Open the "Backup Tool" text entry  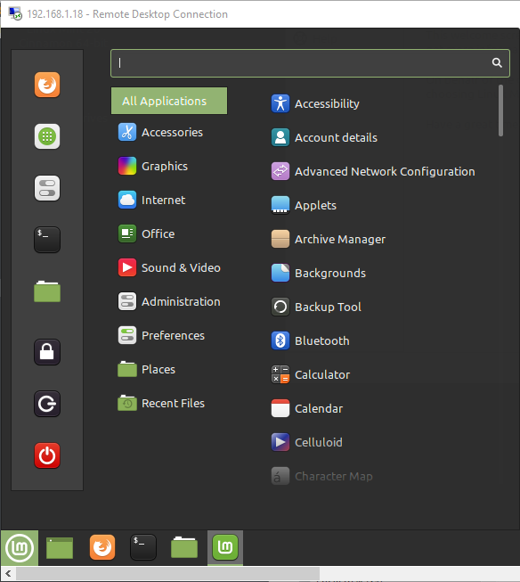[329, 307]
